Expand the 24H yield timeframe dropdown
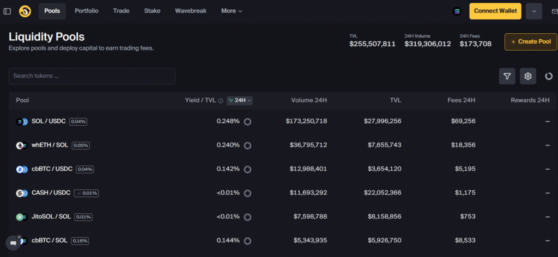 click(240, 100)
